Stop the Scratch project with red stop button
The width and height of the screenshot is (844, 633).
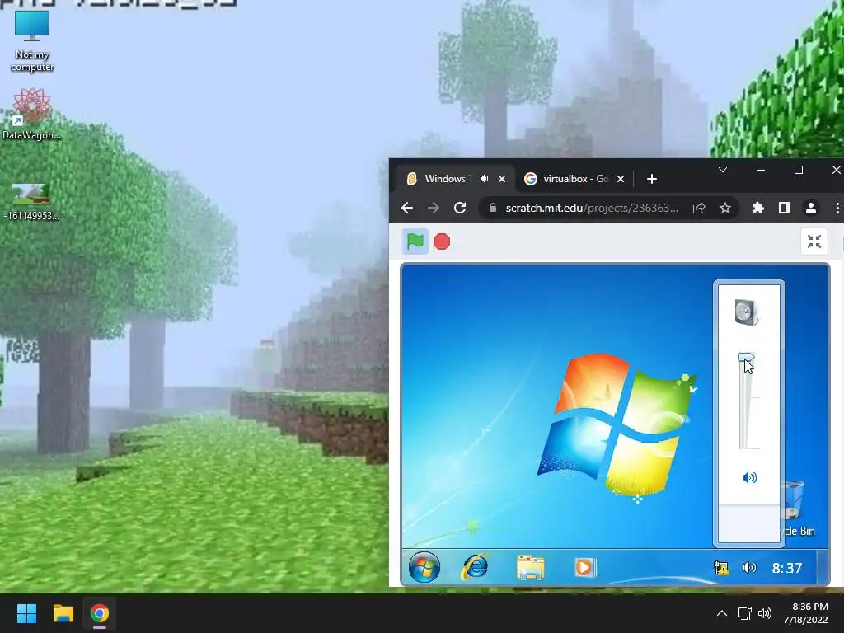coord(442,241)
